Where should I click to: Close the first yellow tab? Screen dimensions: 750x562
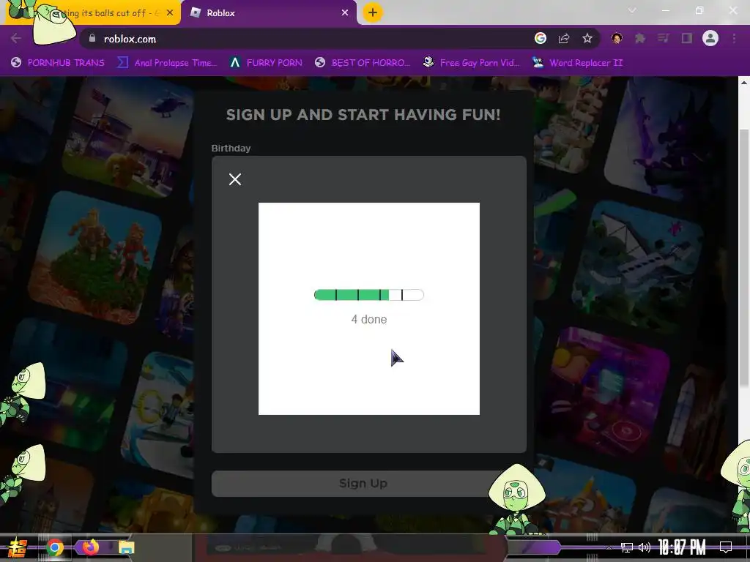170,13
